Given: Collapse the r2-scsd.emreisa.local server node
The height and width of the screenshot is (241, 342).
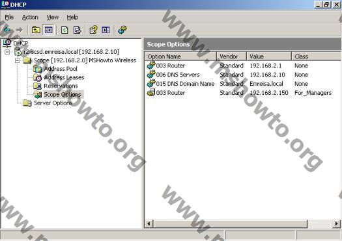Looking at the screenshot, I should (7, 52).
